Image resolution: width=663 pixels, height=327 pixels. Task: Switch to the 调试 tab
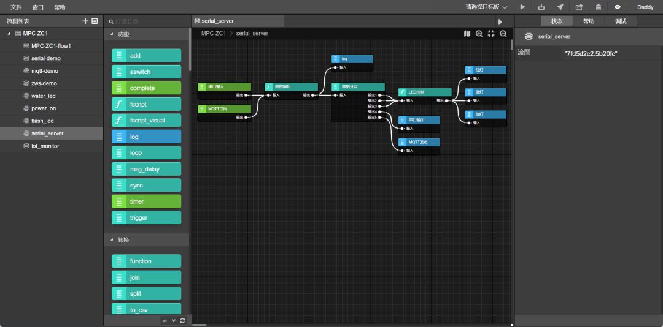coord(621,21)
